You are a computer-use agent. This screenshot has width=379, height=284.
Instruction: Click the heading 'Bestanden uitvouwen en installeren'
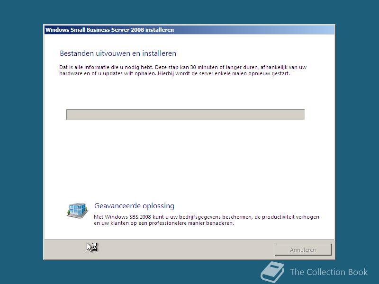click(118, 53)
